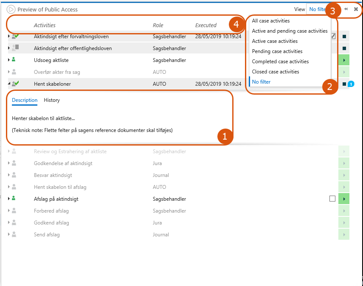
Task: Execute the Afslag på aktindsigt activity
Action: click(x=344, y=199)
